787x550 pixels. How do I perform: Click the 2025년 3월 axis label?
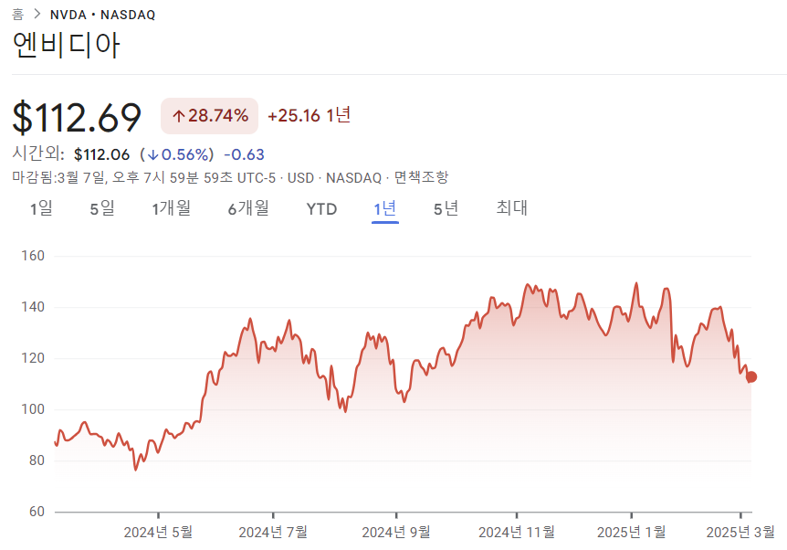pyautogui.click(x=740, y=532)
